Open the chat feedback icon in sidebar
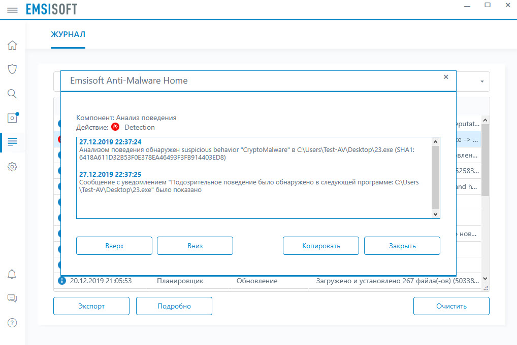Image resolution: width=517 pixels, height=345 pixels. tap(12, 298)
